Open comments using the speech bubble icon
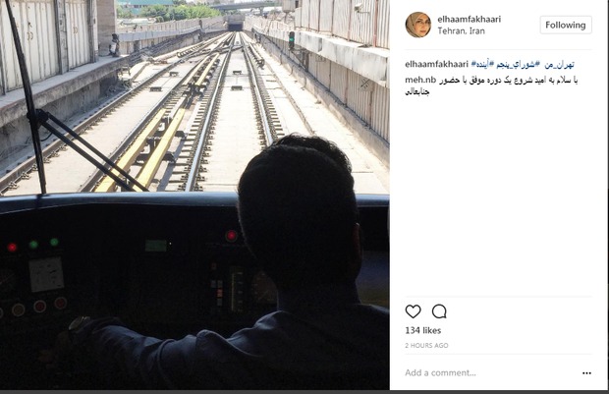 coord(439,311)
